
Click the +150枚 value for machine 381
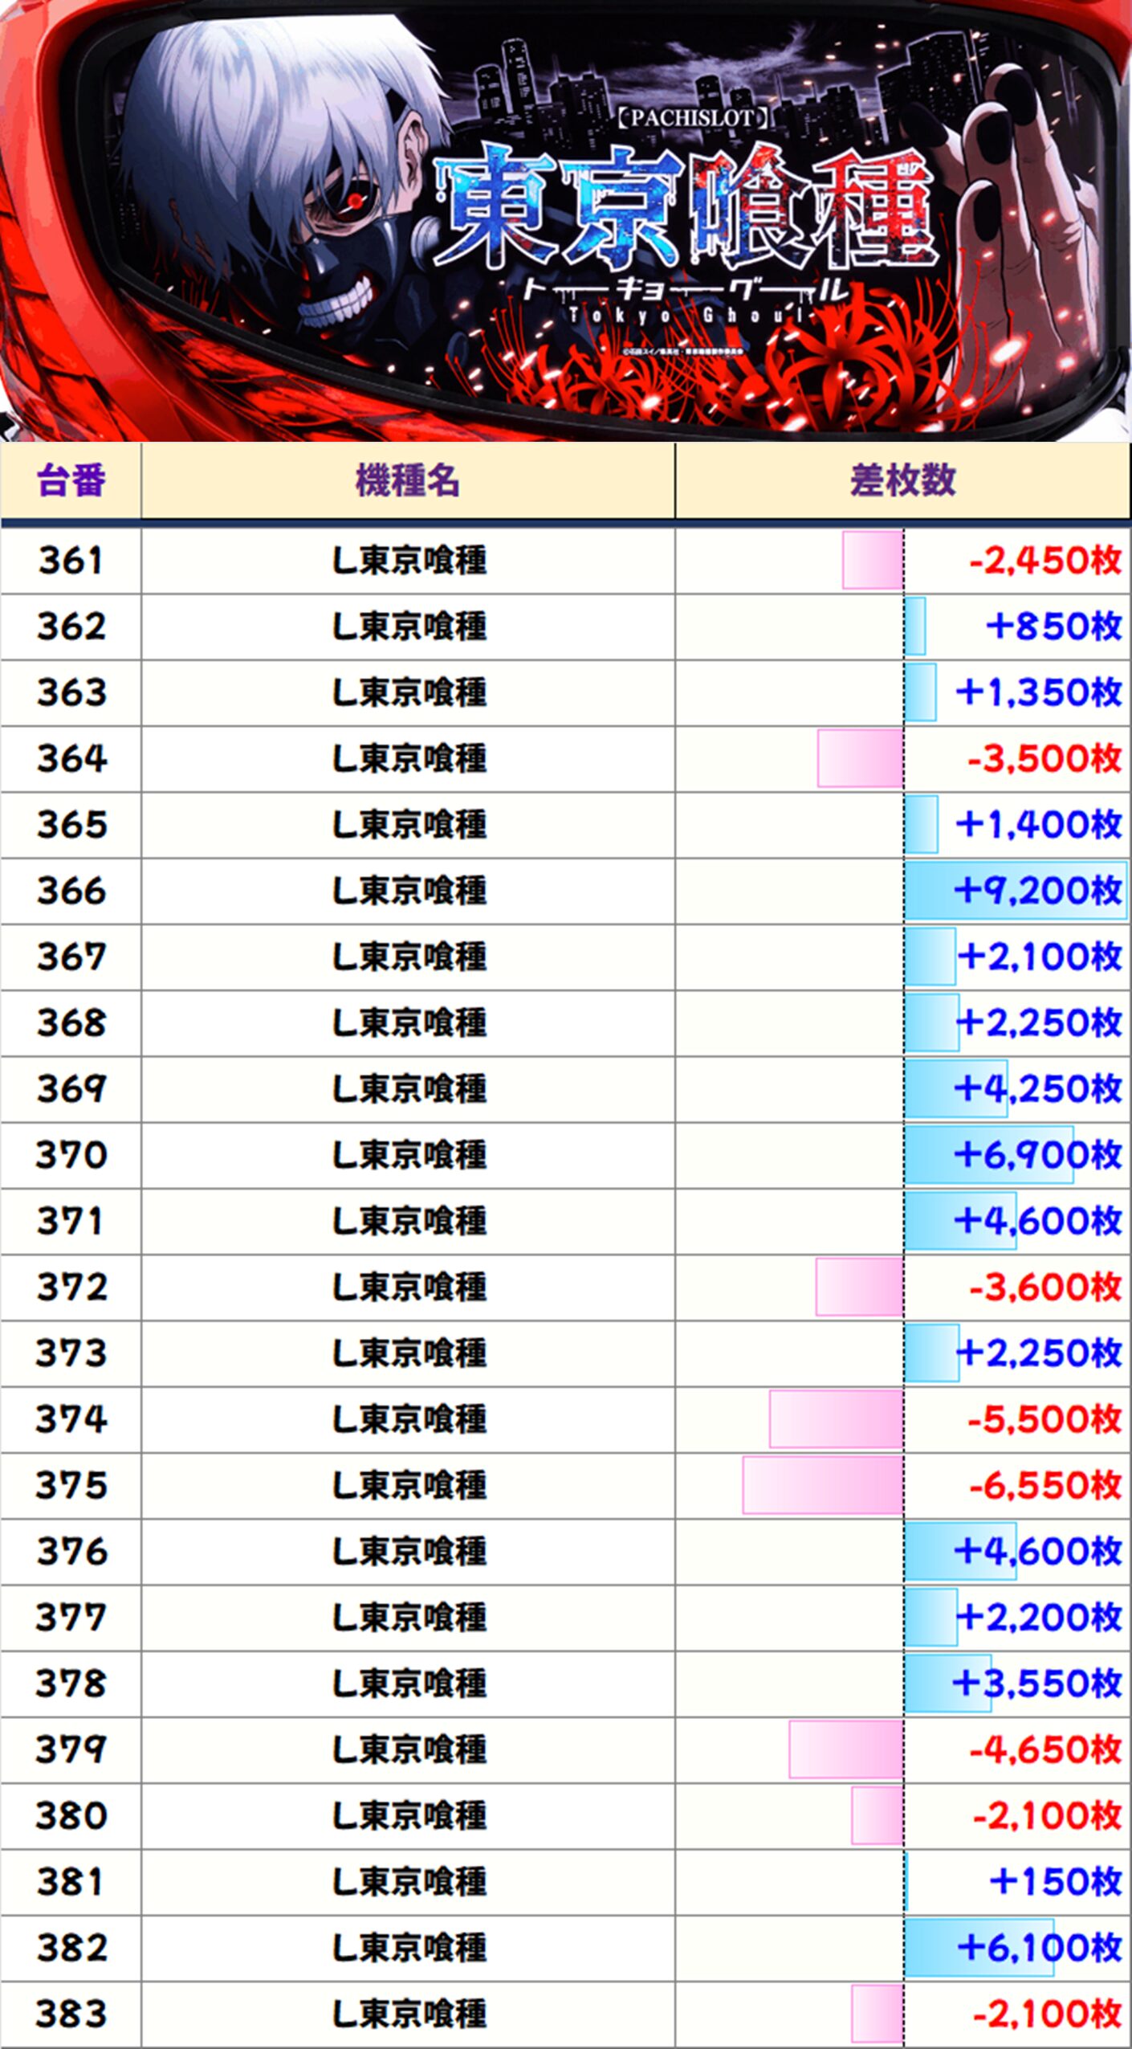point(1055,1882)
